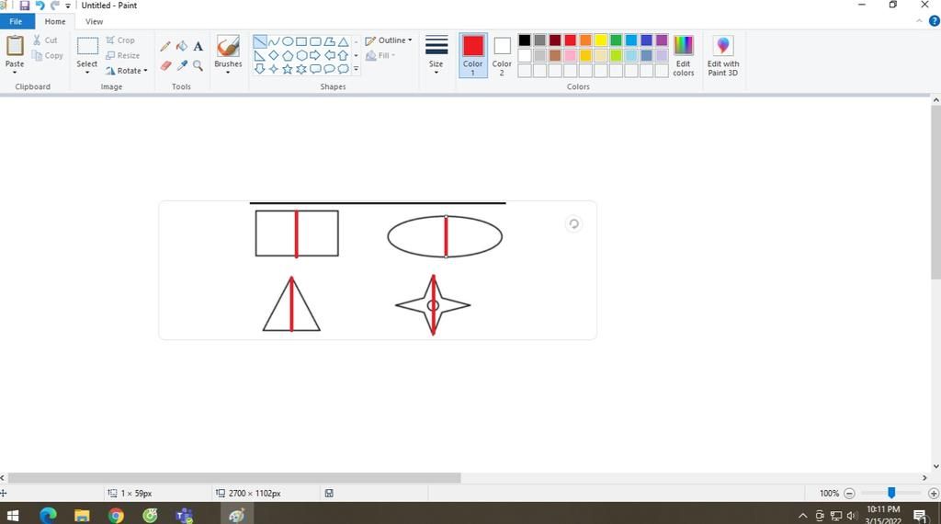Open the File menu
This screenshot has width=941, height=524.
pyautogui.click(x=17, y=22)
